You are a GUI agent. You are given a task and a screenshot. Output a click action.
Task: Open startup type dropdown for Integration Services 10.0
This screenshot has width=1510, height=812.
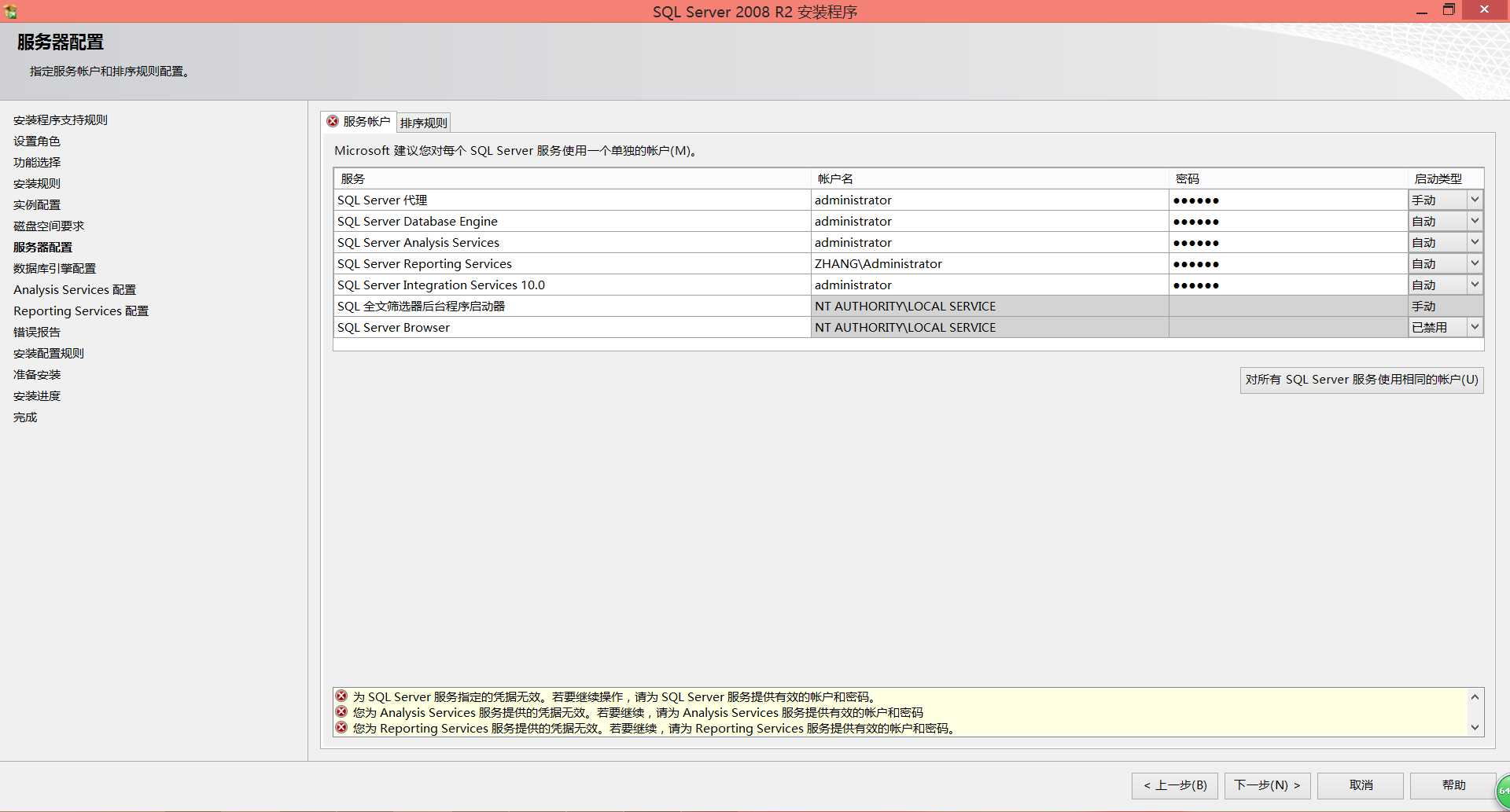point(1475,285)
